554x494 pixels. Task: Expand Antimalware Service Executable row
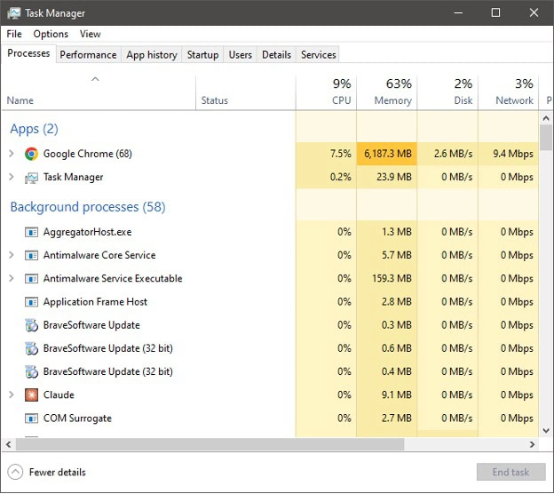(x=12, y=278)
